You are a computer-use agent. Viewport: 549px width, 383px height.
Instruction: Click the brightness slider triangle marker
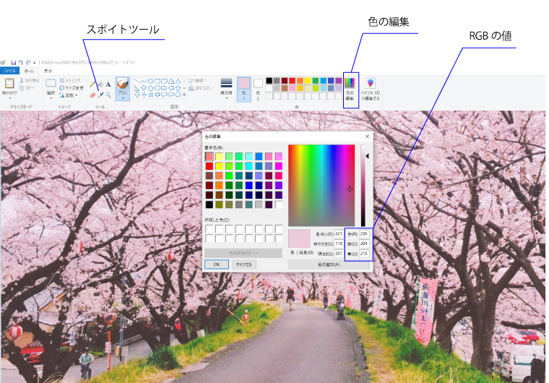pos(367,156)
